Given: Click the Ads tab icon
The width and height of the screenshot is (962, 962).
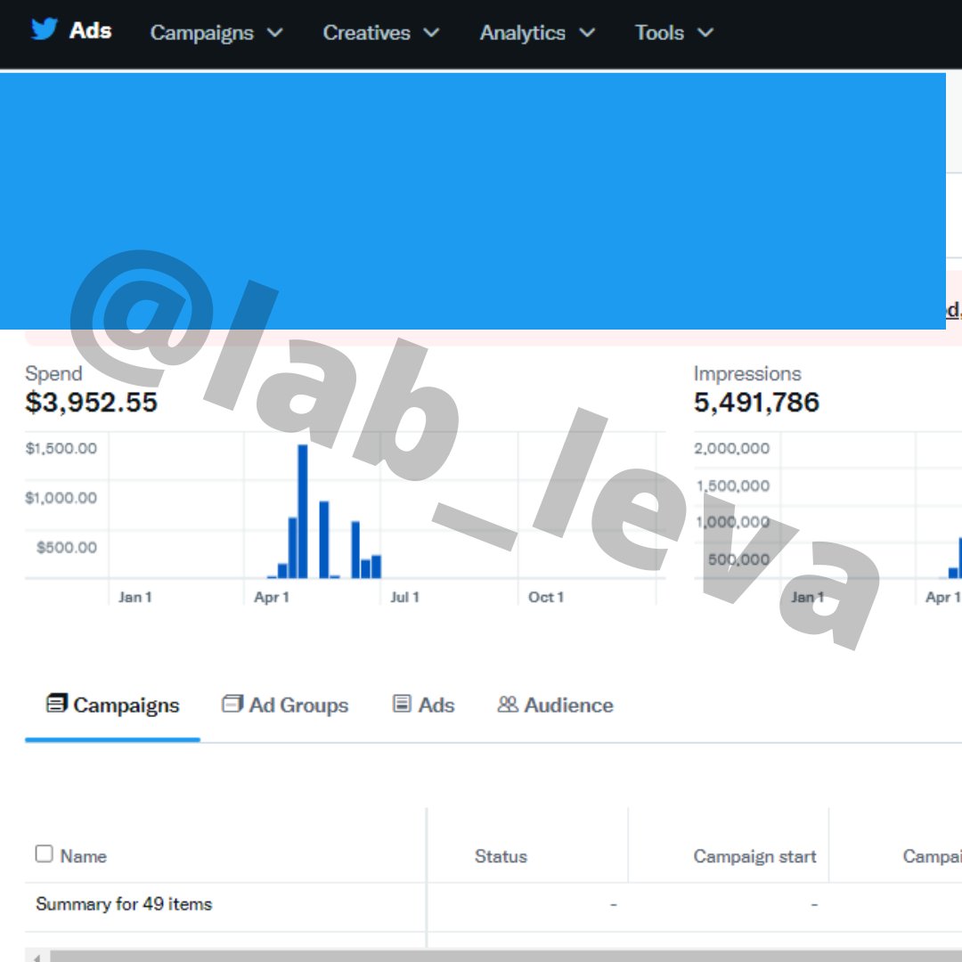Looking at the screenshot, I should tap(402, 703).
